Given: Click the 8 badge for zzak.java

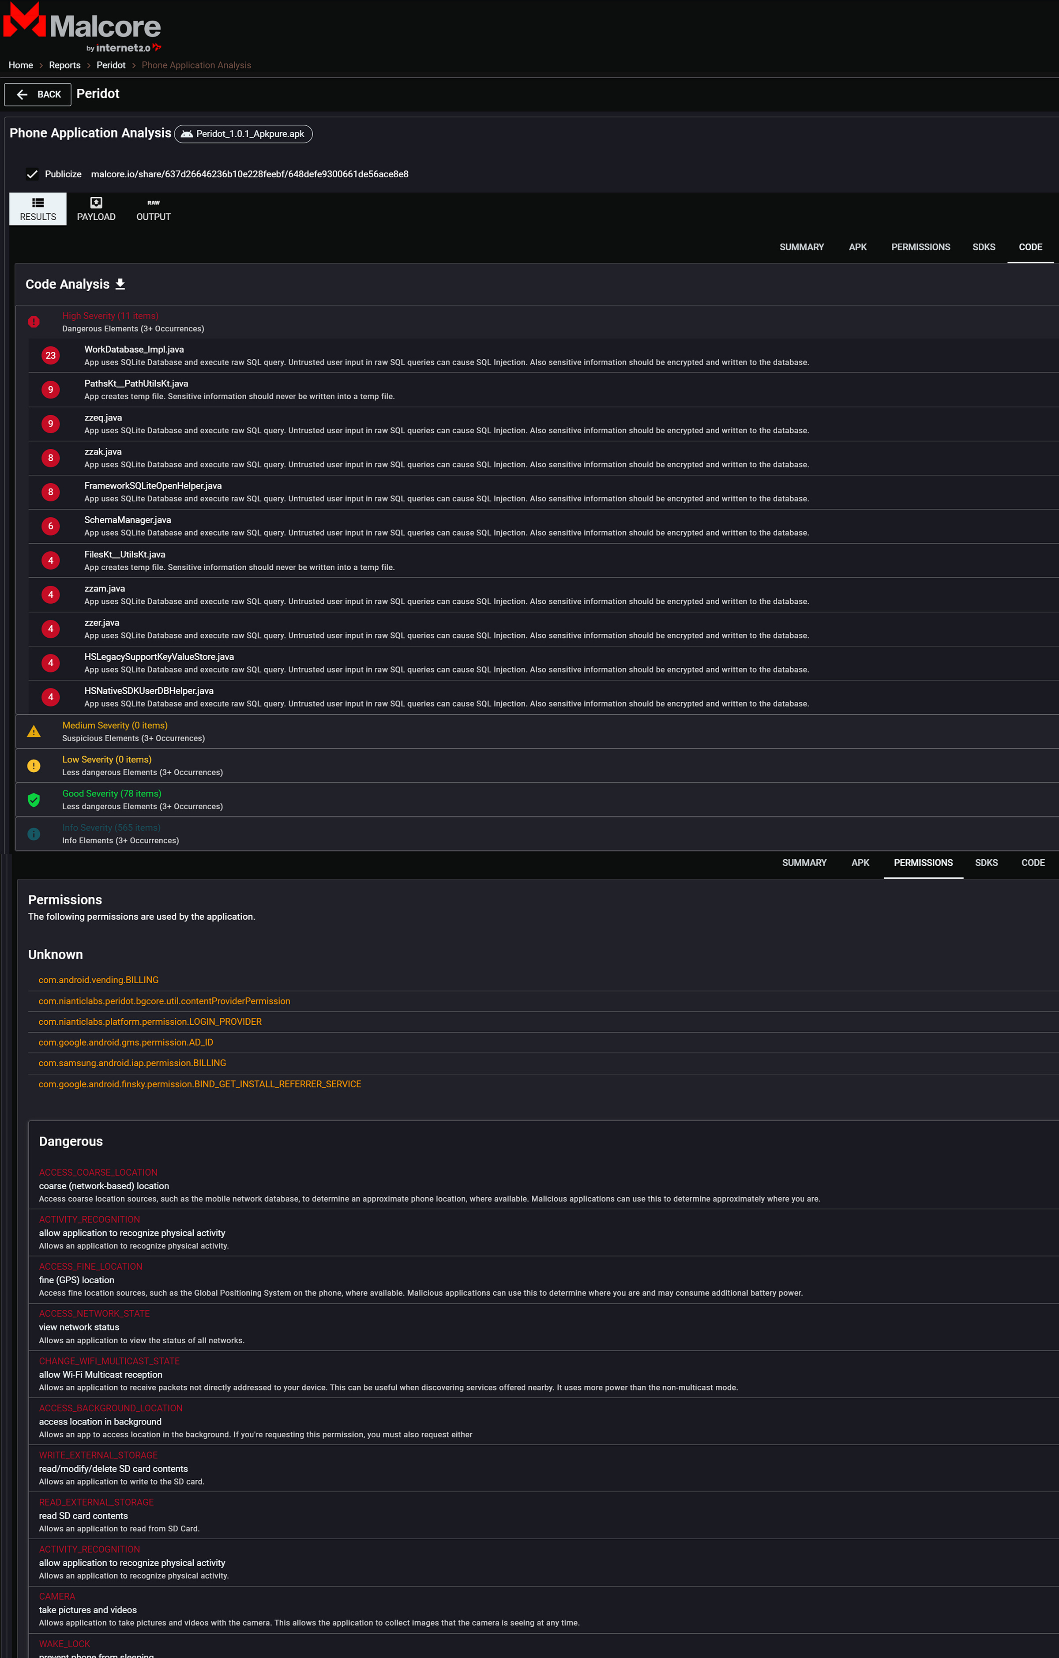Looking at the screenshot, I should click(x=50, y=458).
